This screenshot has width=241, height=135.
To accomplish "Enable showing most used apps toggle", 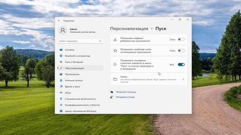I will point(181,51).
